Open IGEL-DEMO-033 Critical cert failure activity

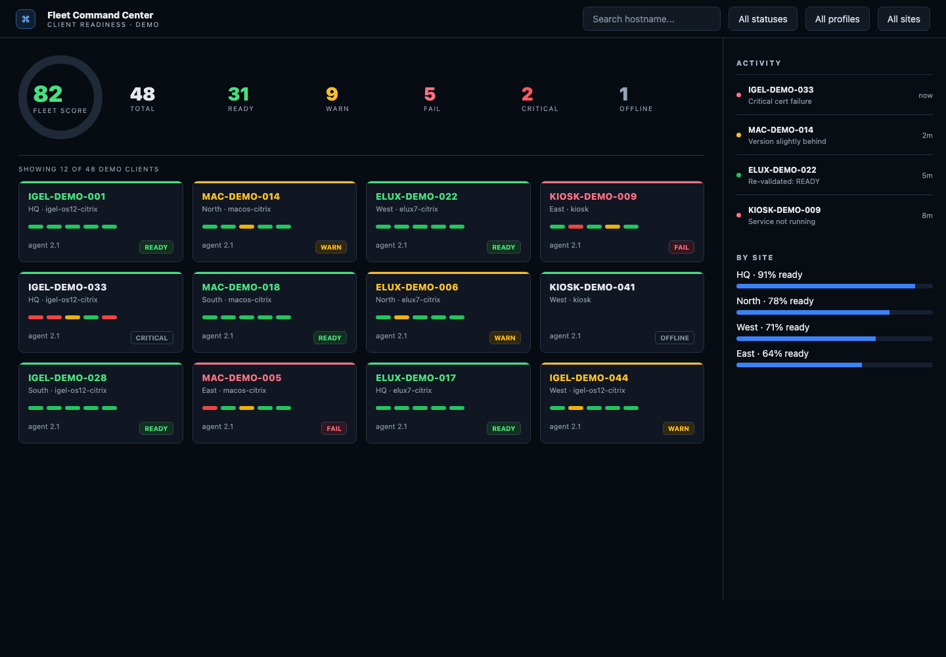click(x=834, y=95)
